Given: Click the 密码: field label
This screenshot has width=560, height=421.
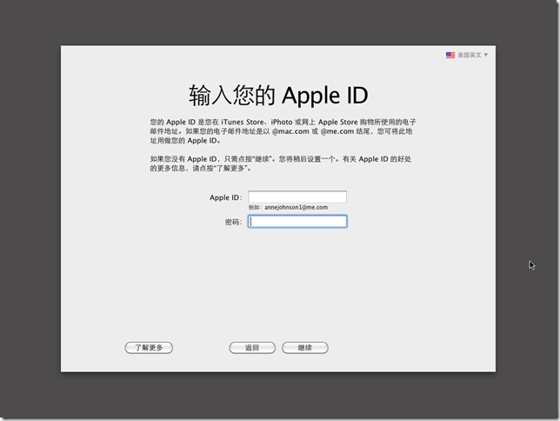Looking at the screenshot, I should pos(233,223).
